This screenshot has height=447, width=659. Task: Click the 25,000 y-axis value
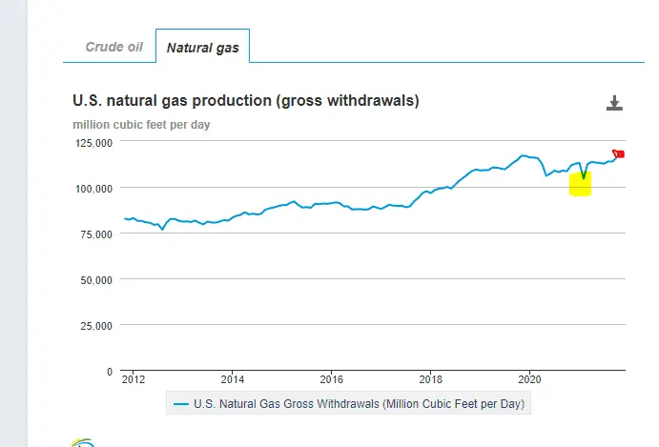[x=96, y=325]
